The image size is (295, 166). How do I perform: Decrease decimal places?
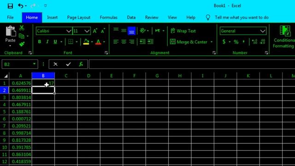[262, 41]
